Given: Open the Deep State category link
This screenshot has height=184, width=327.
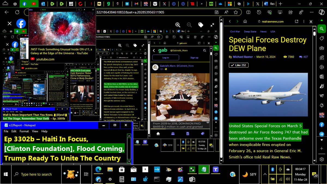Looking at the screenshot, I should coord(250,32).
